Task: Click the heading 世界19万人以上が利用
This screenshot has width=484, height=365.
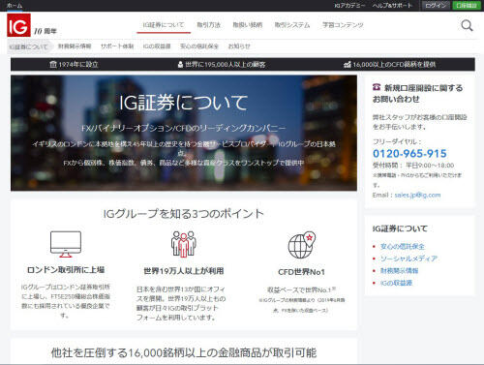Action: pyautogui.click(x=184, y=271)
